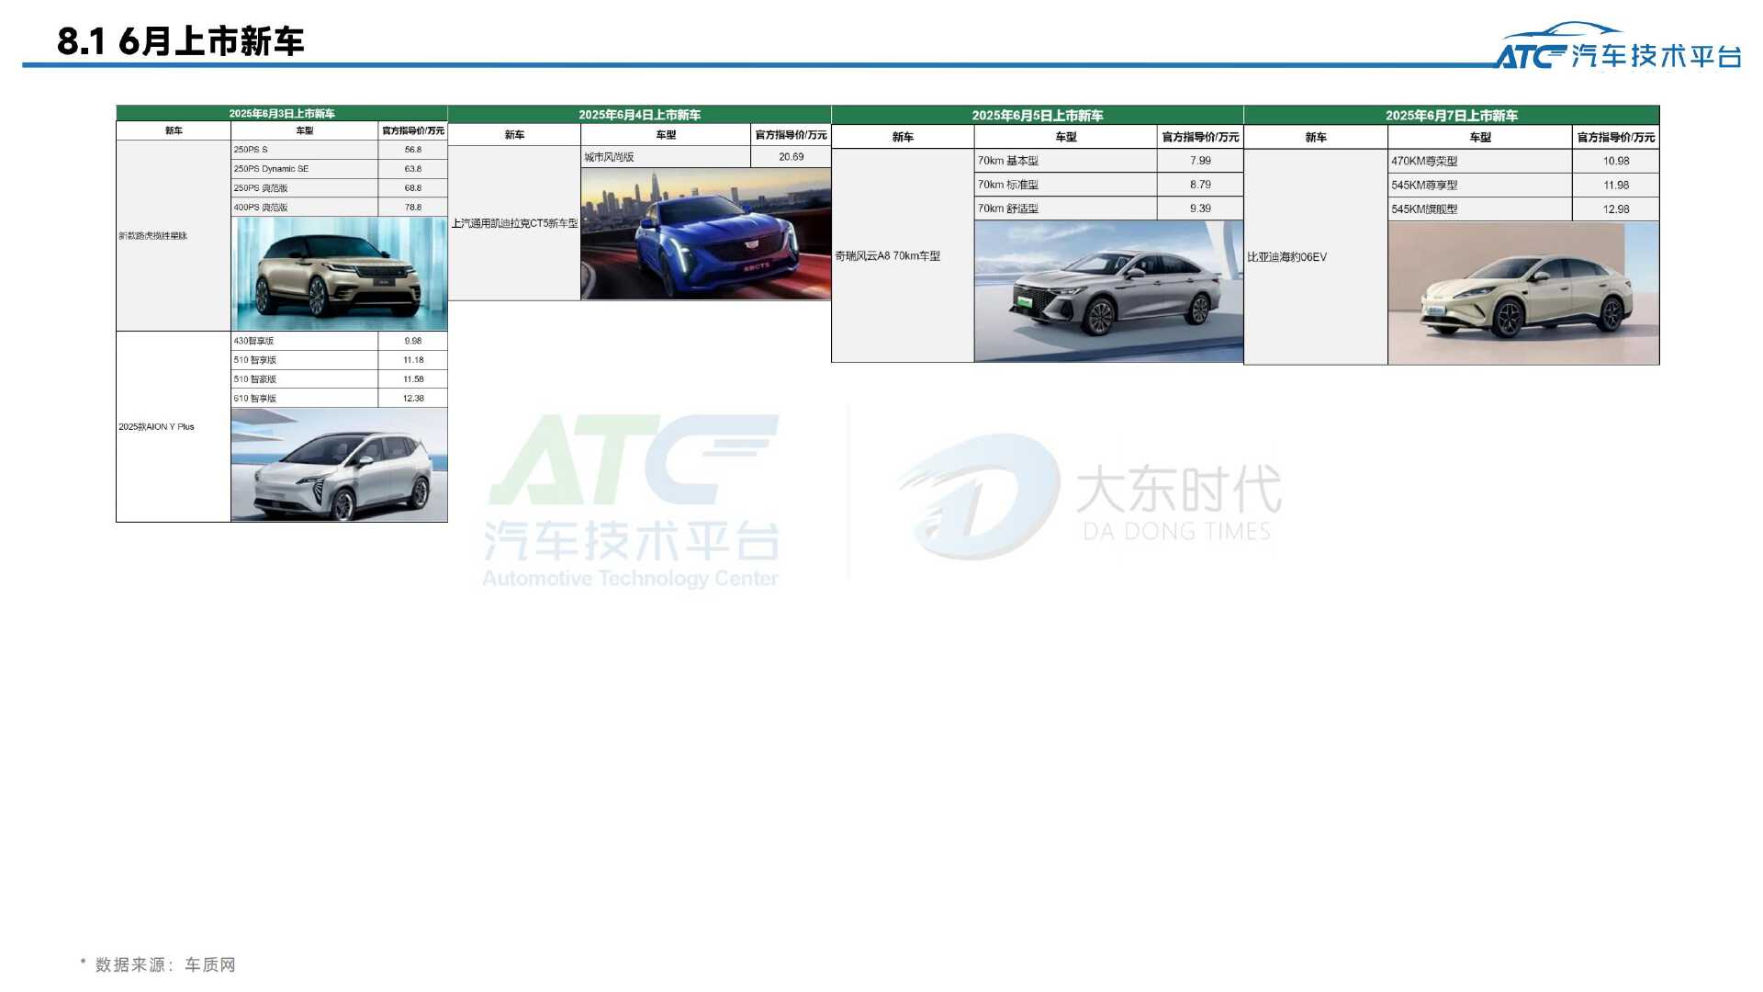The image size is (1763, 992).
Task: Select the '2025年6月5日上市新车' table header
Action: click(1038, 115)
